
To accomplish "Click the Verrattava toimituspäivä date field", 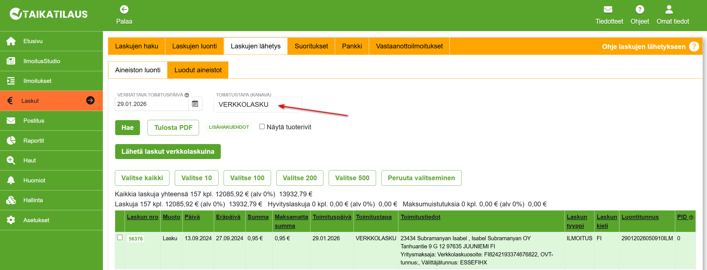I will 152,104.
